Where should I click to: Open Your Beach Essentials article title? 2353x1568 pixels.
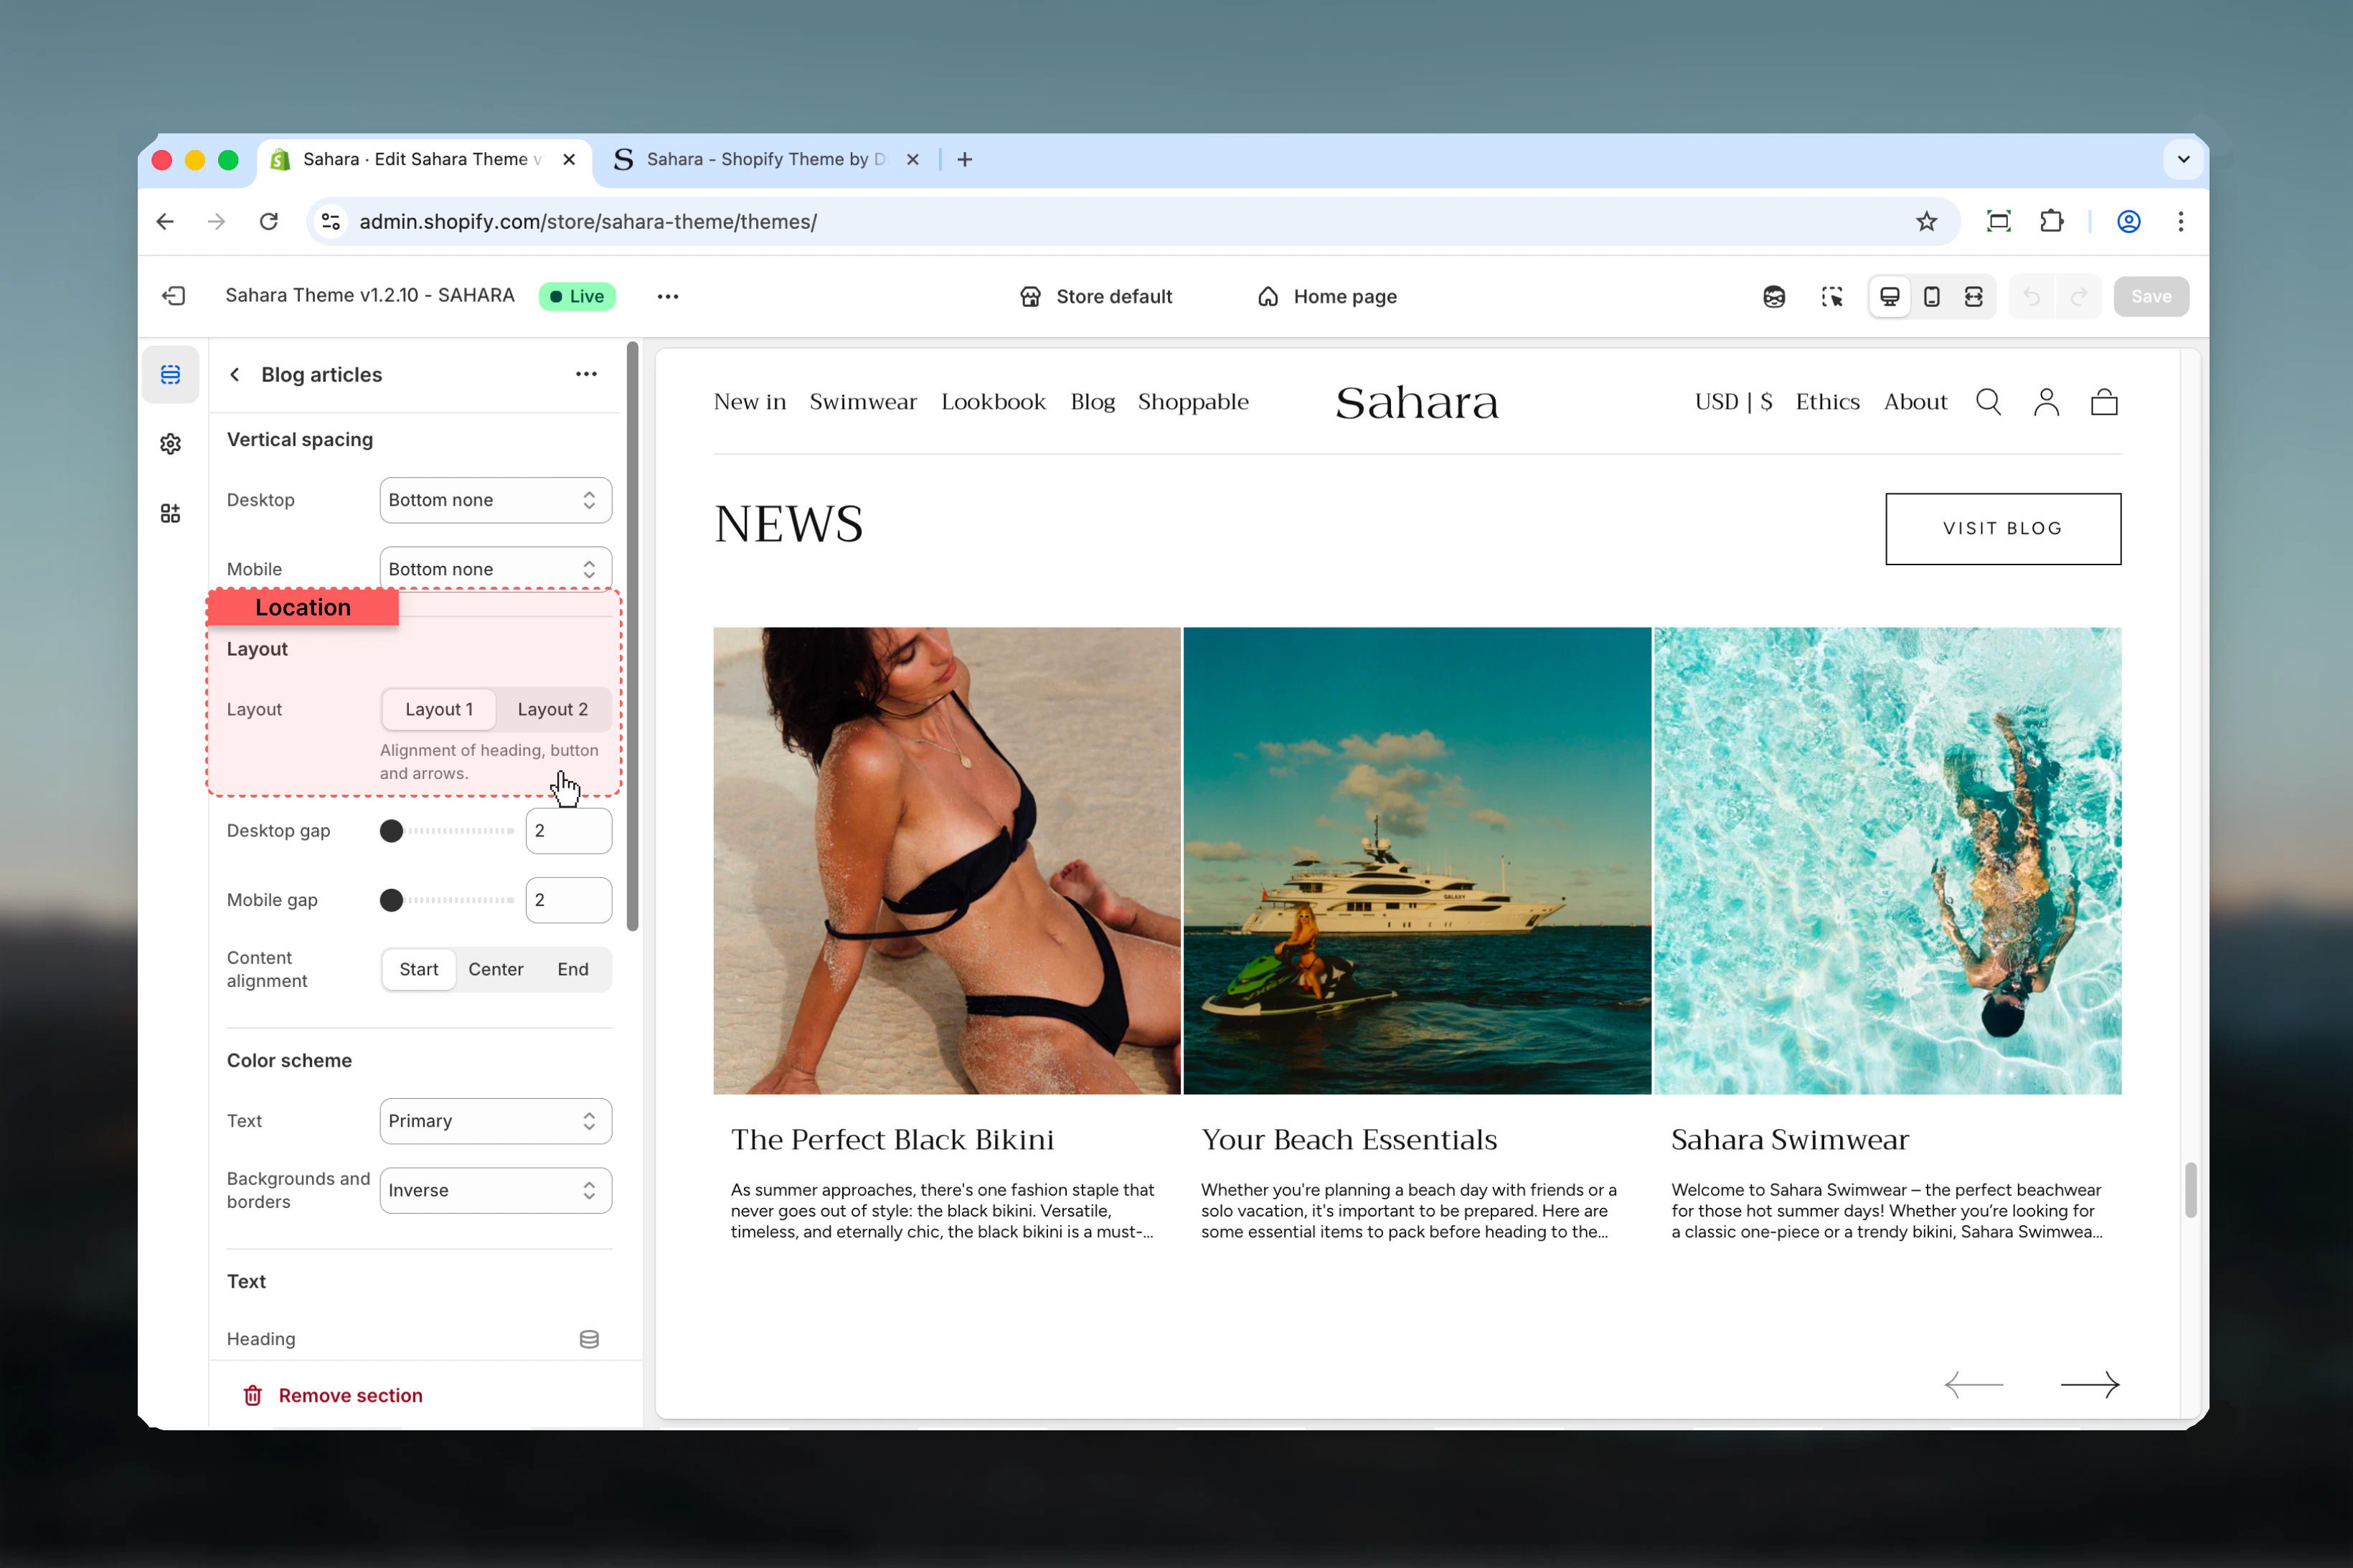pyautogui.click(x=1348, y=1139)
